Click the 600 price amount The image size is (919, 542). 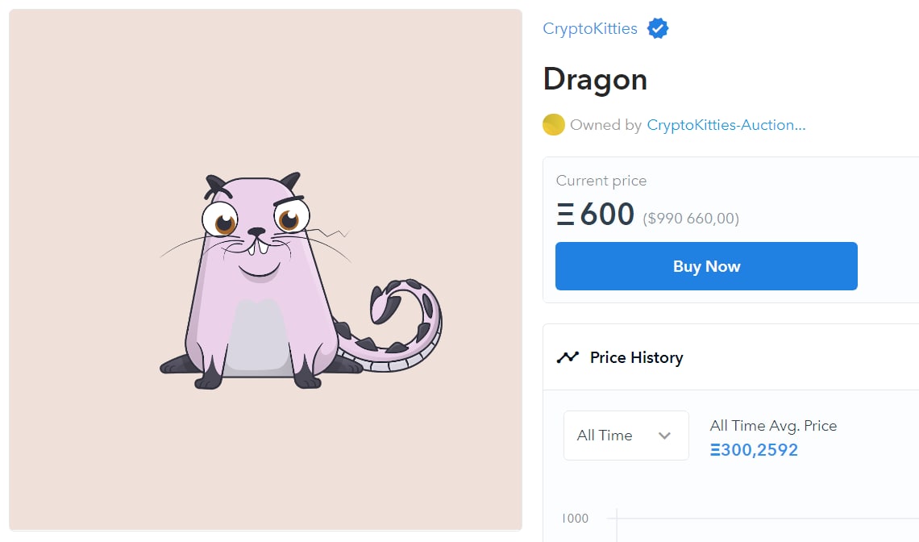607,215
